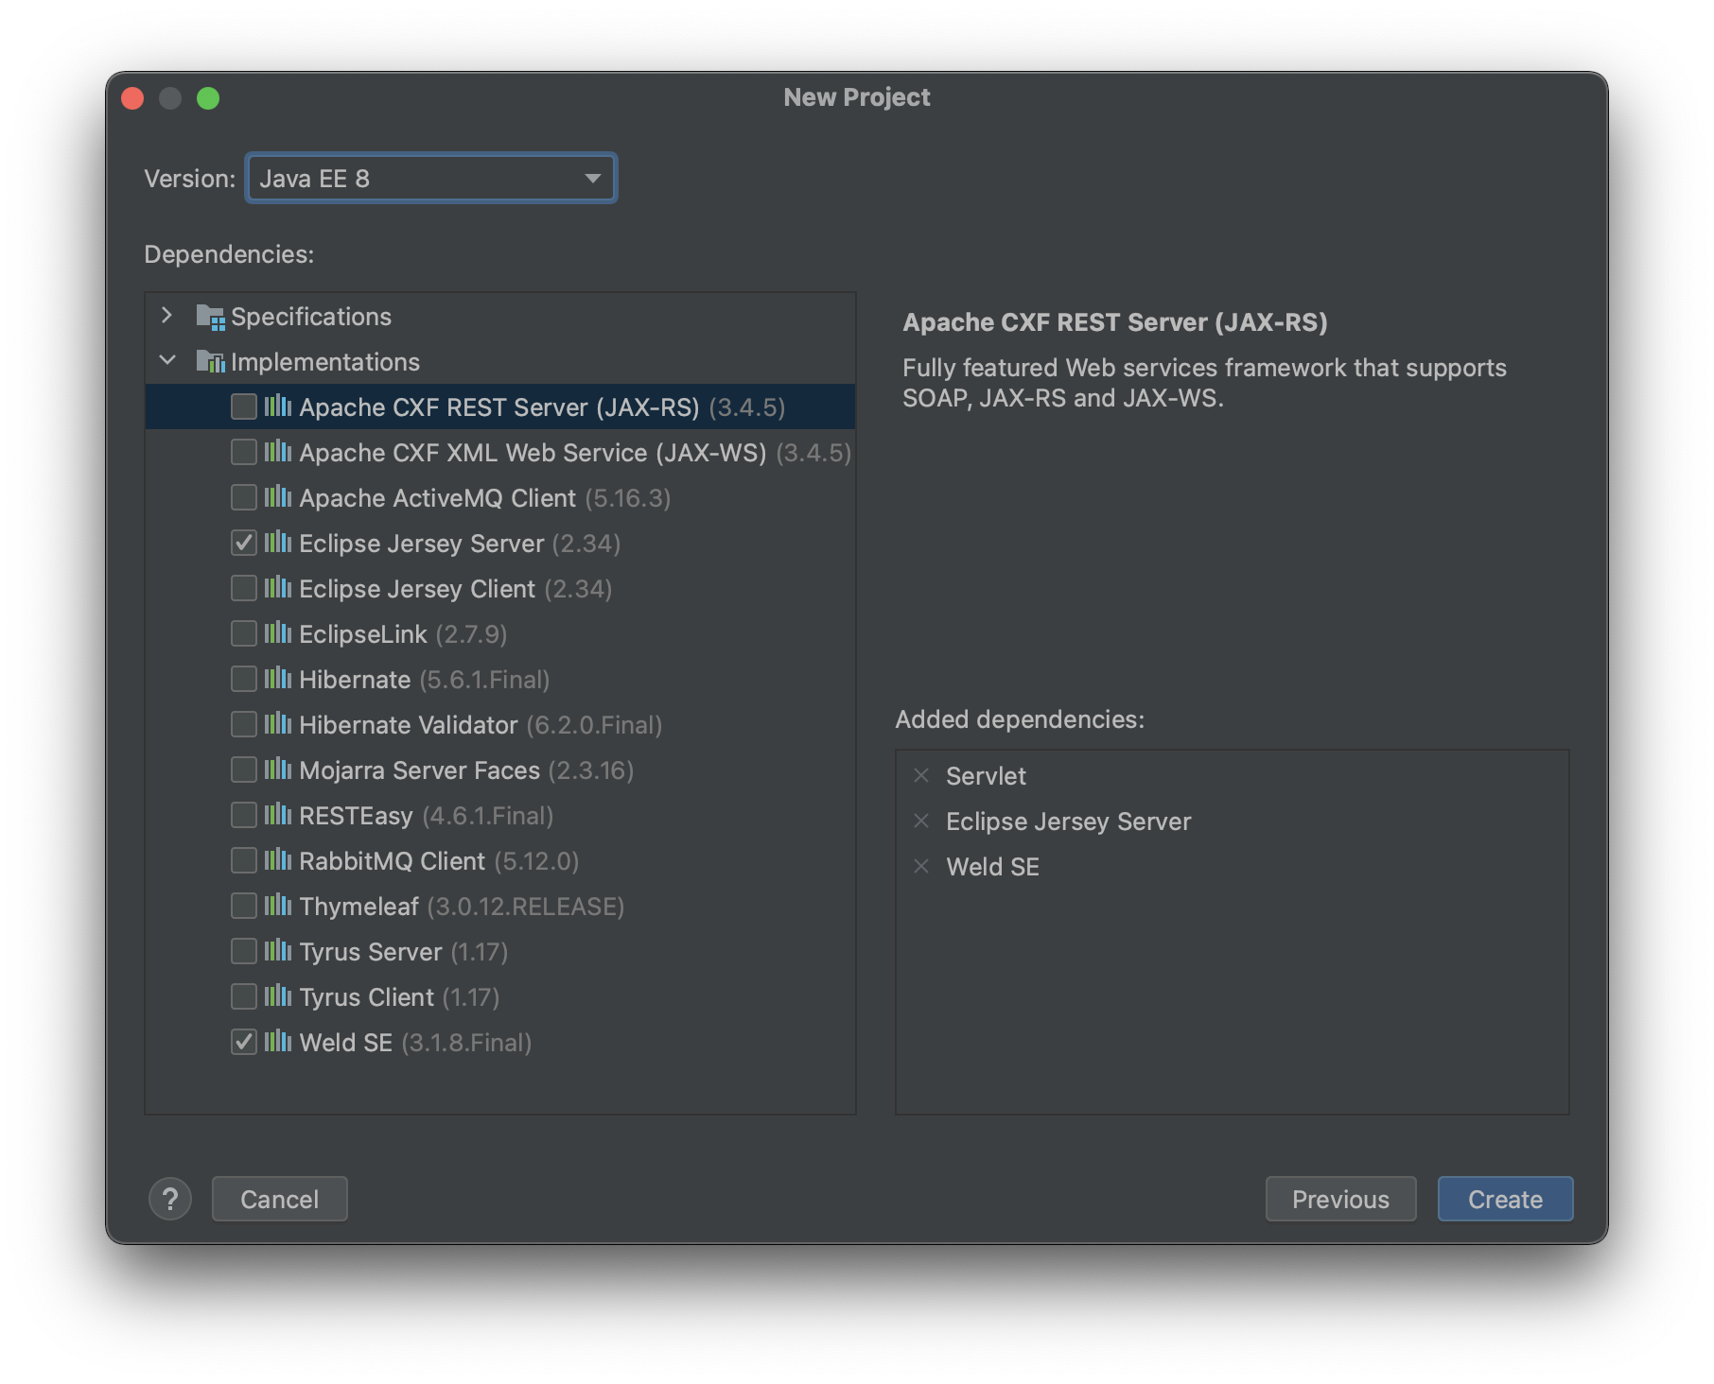Check the Apache ActiveMQ Client box
1714x1384 pixels.
pyautogui.click(x=244, y=497)
